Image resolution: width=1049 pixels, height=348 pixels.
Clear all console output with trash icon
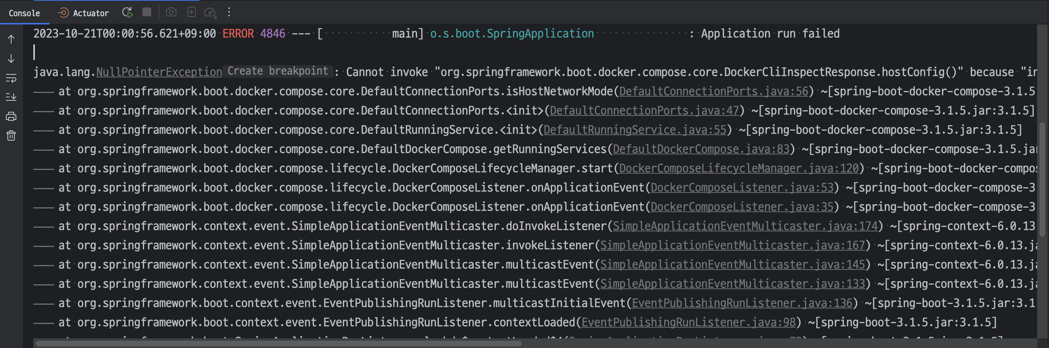coord(11,135)
